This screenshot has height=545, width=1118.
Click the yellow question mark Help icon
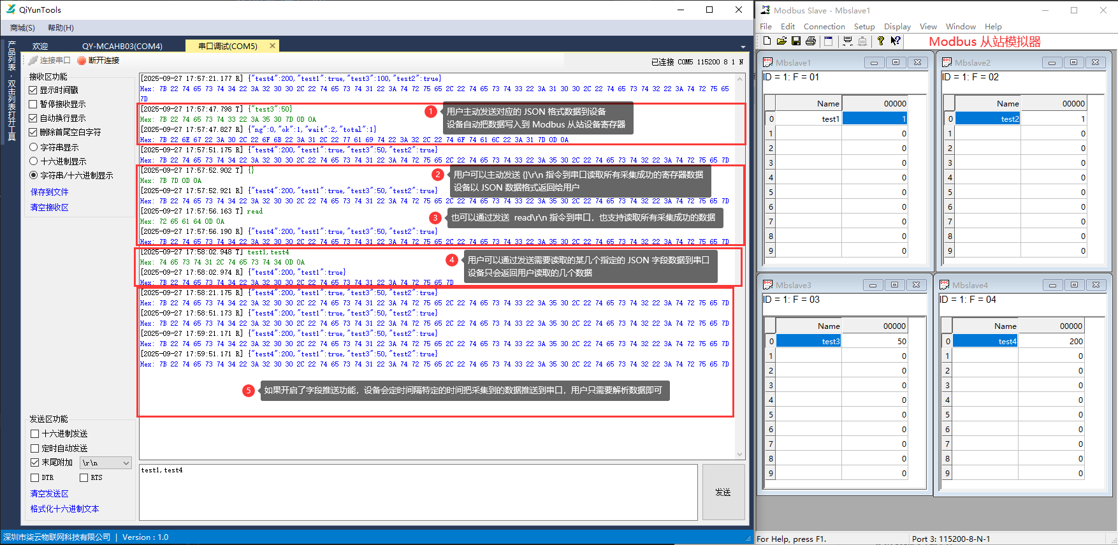click(x=881, y=41)
